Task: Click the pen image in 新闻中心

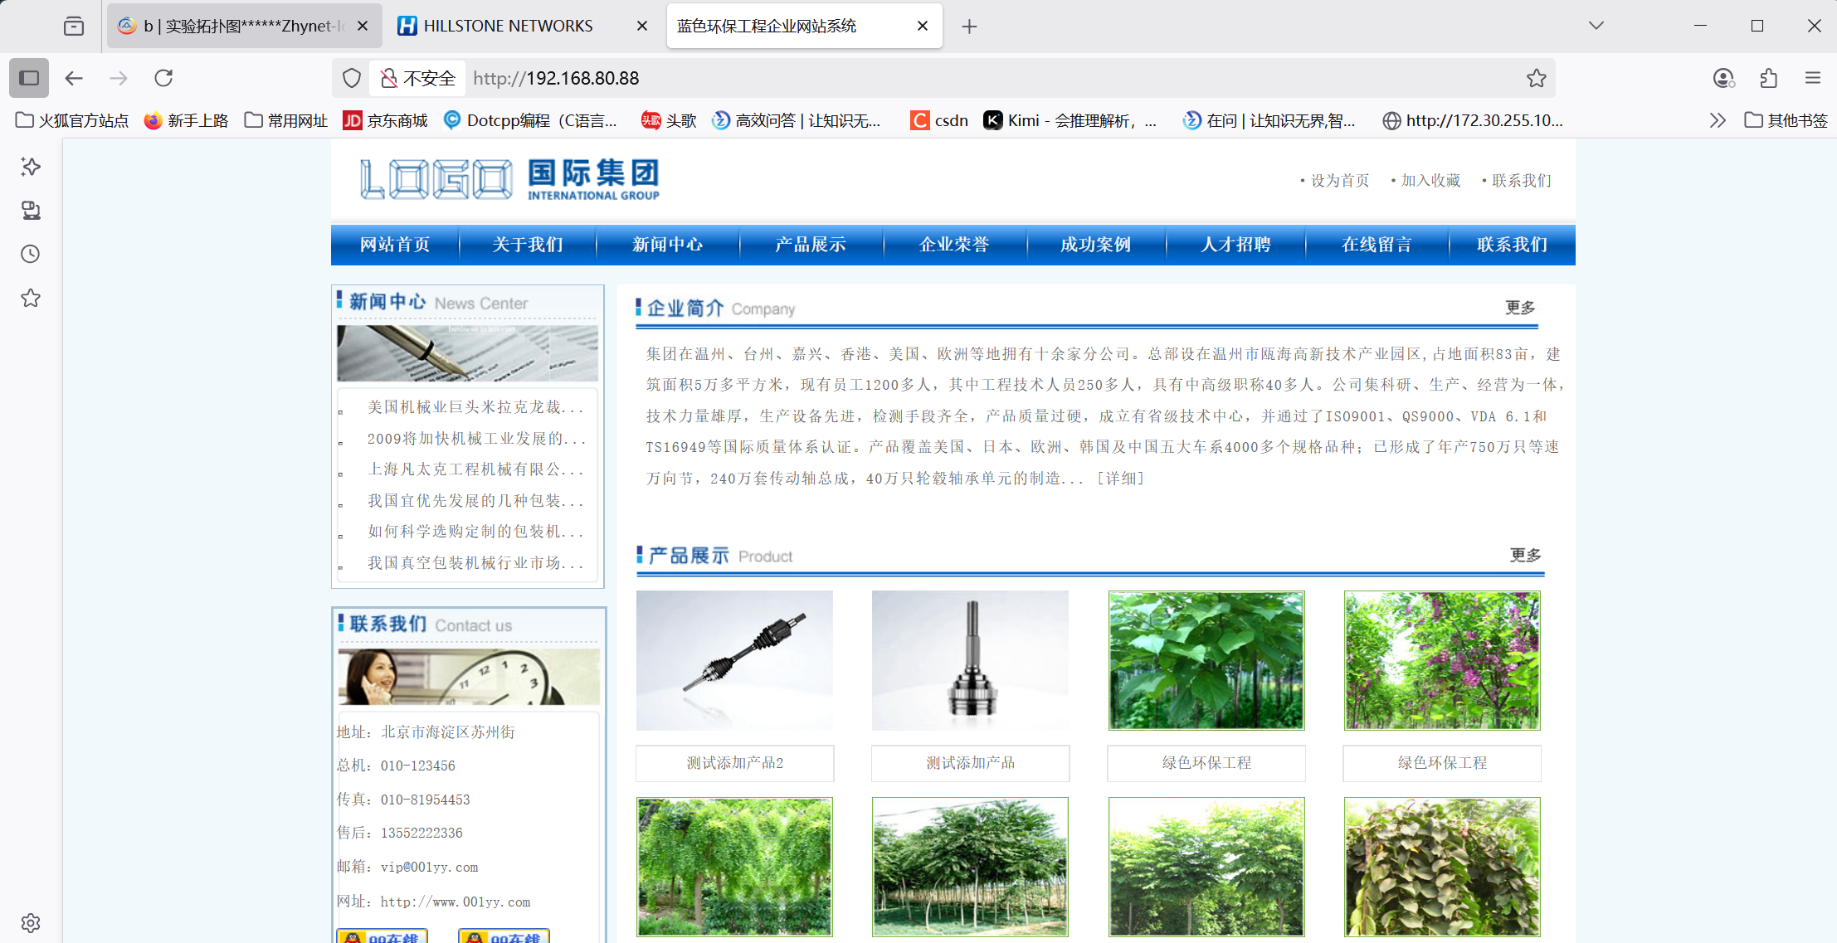Action: [x=468, y=353]
